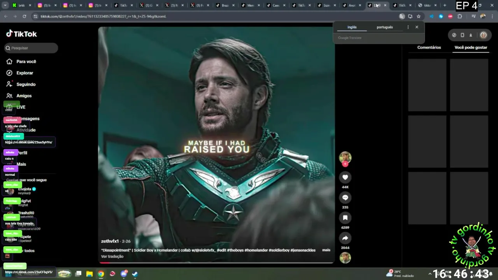The height and width of the screenshot is (280, 498).
Task: Open the Chrome extensions puzzle icon
Action: [x=460, y=16]
